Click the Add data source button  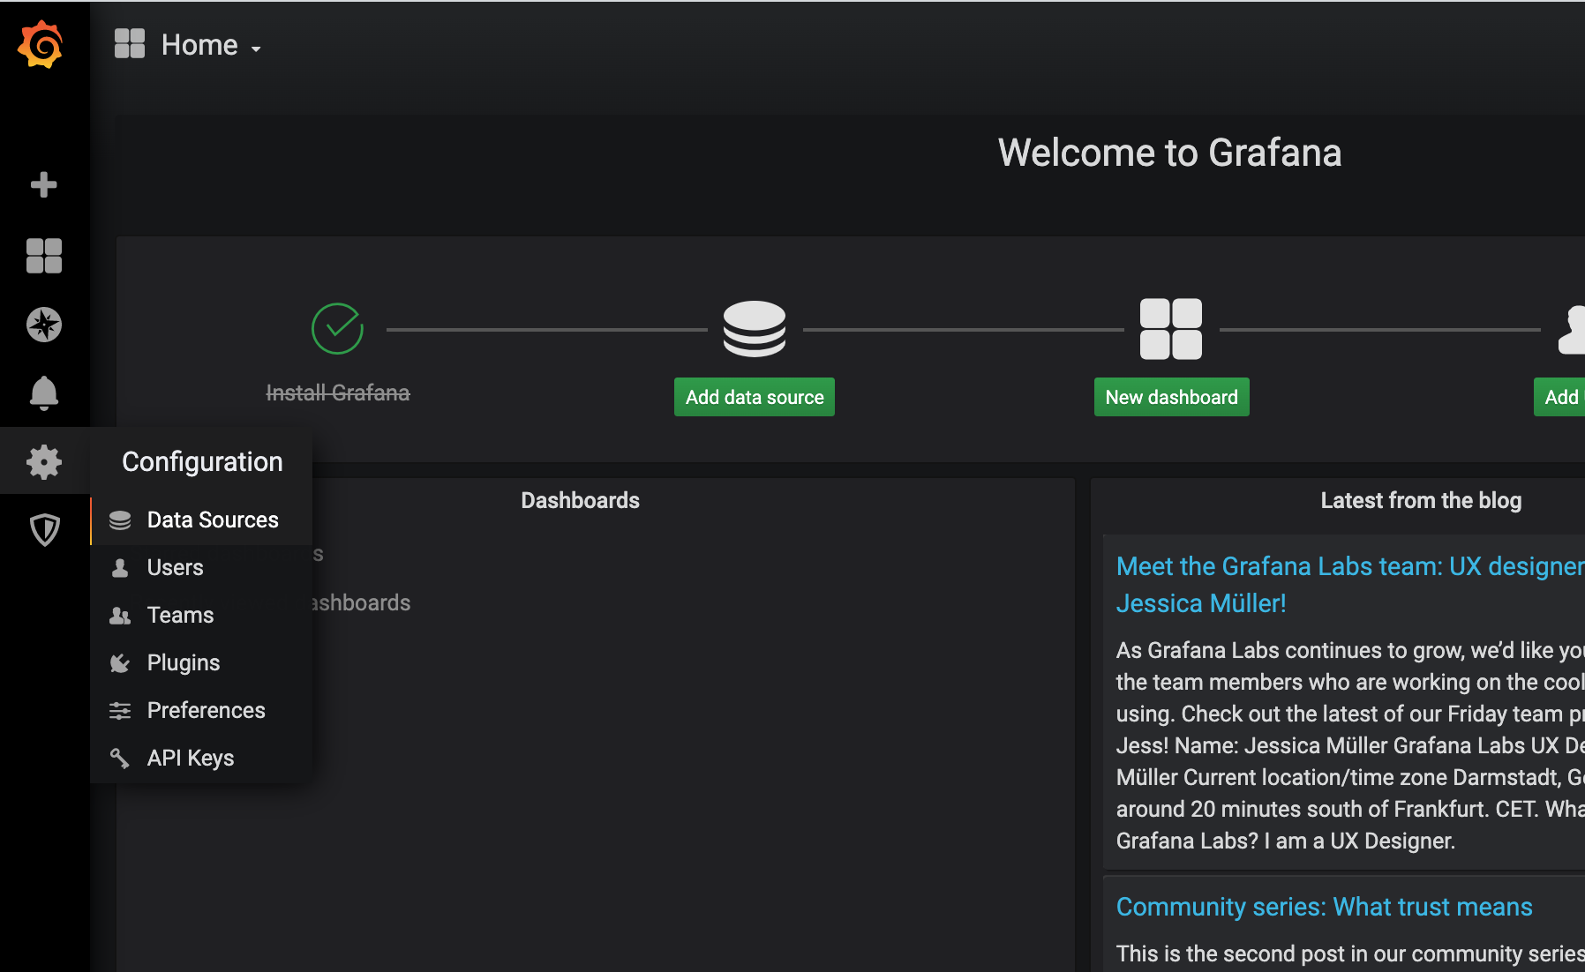point(755,397)
